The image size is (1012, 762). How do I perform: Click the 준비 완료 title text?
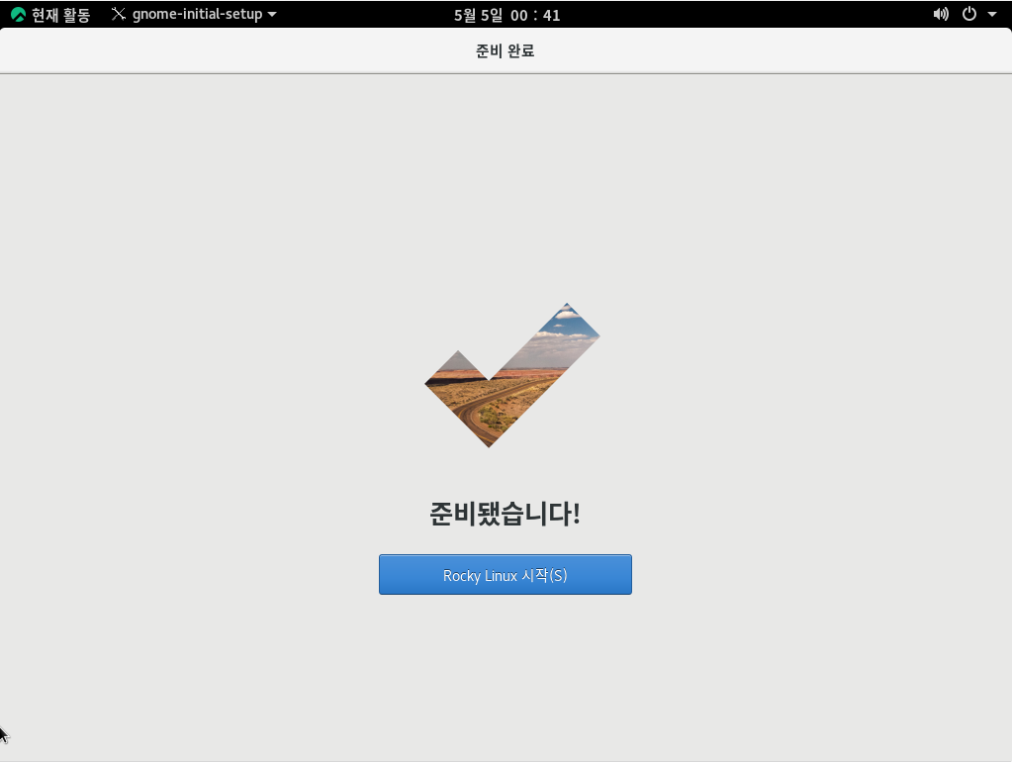click(x=505, y=51)
